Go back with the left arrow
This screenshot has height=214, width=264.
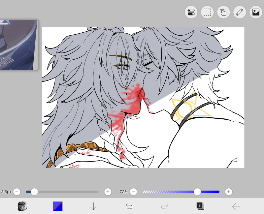[236, 206]
